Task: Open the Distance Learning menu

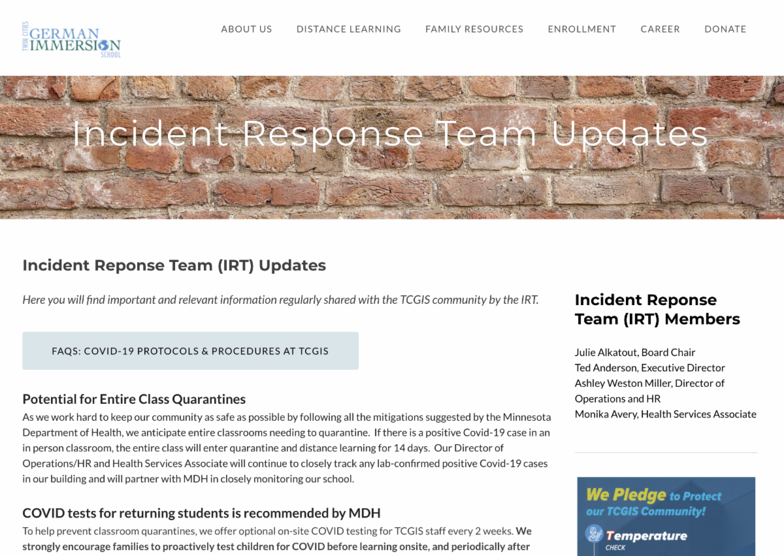Action: (x=349, y=29)
